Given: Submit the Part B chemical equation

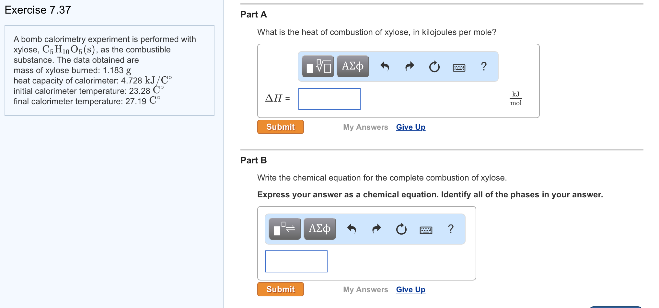Looking at the screenshot, I should (x=280, y=289).
